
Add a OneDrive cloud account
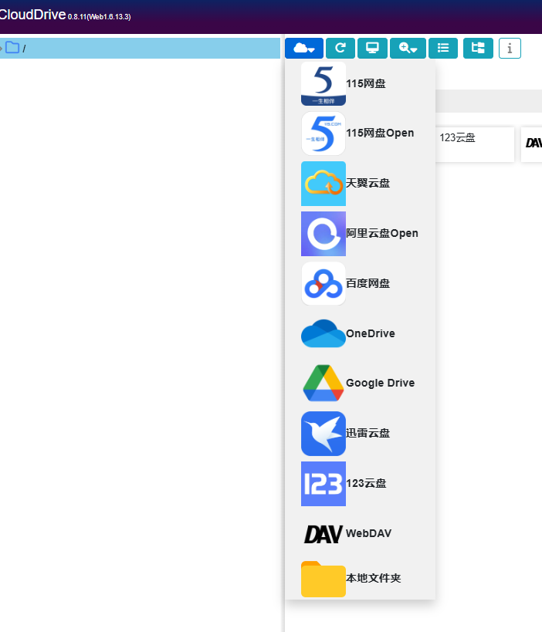[x=370, y=333]
